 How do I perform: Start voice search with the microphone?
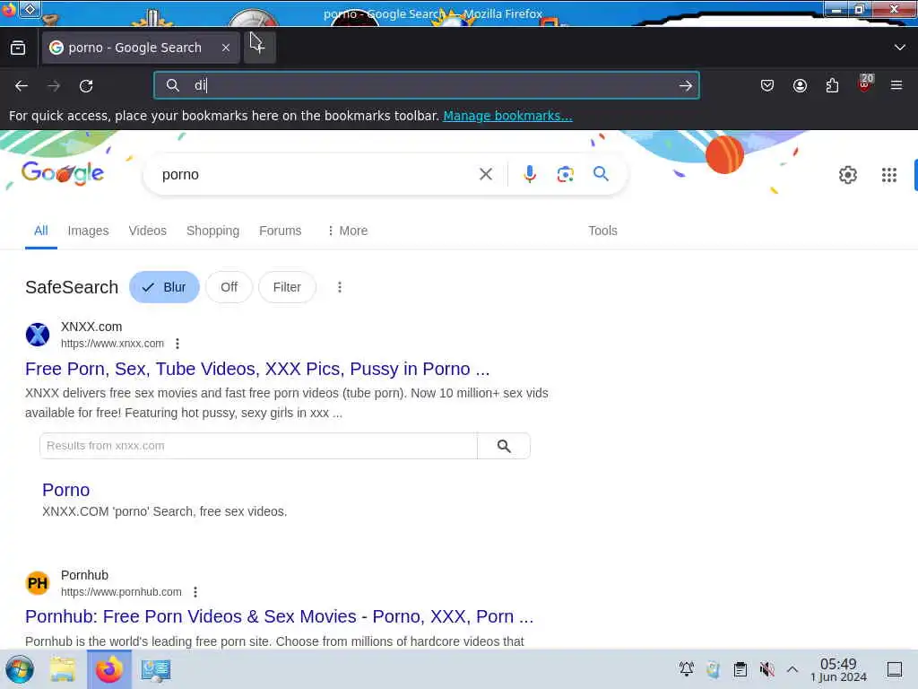(x=529, y=174)
